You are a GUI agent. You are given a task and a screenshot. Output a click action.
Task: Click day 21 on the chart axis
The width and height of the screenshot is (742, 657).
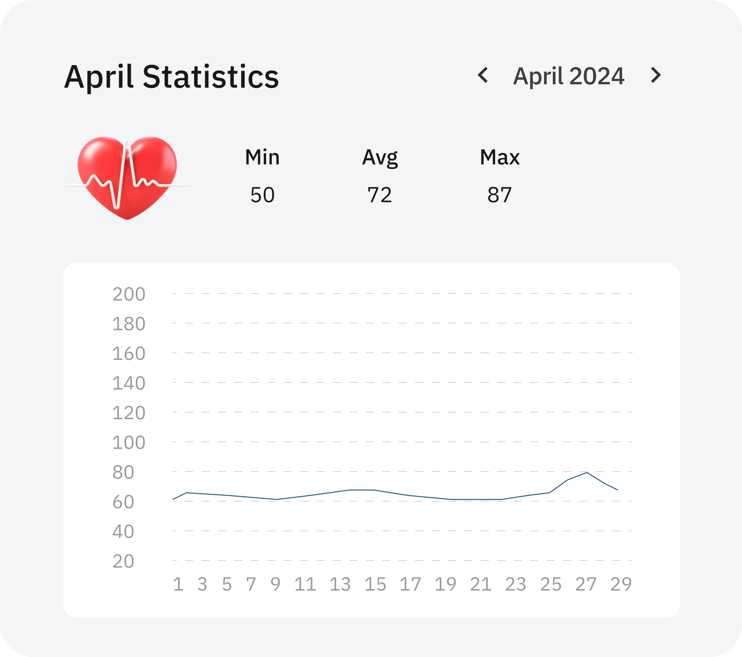pyautogui.click(x=481, y=584)
